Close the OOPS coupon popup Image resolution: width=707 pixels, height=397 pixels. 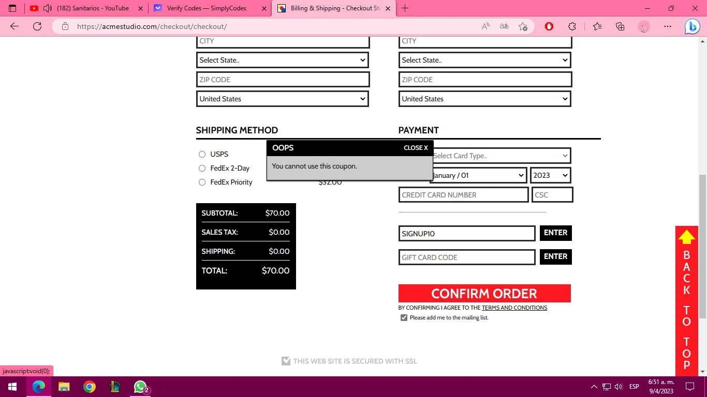tap(416, 148)
